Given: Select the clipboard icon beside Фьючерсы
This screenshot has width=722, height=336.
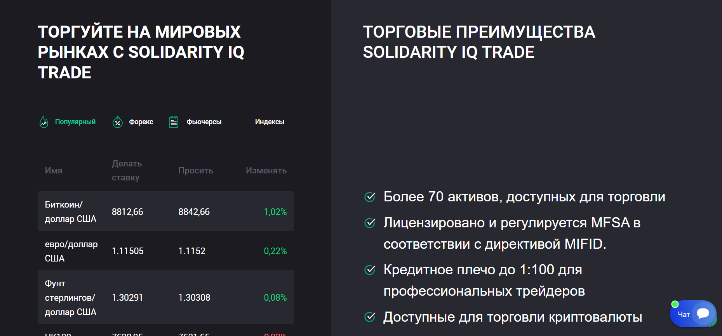Looking at the screenshot, I should [174, 121].
